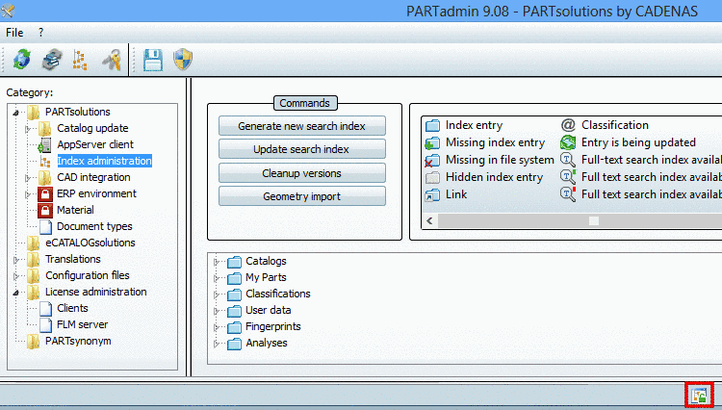This screenshot has height=410, width=722.
Task: Click the security shield toolbar icon
Action: tap(183, 60)
